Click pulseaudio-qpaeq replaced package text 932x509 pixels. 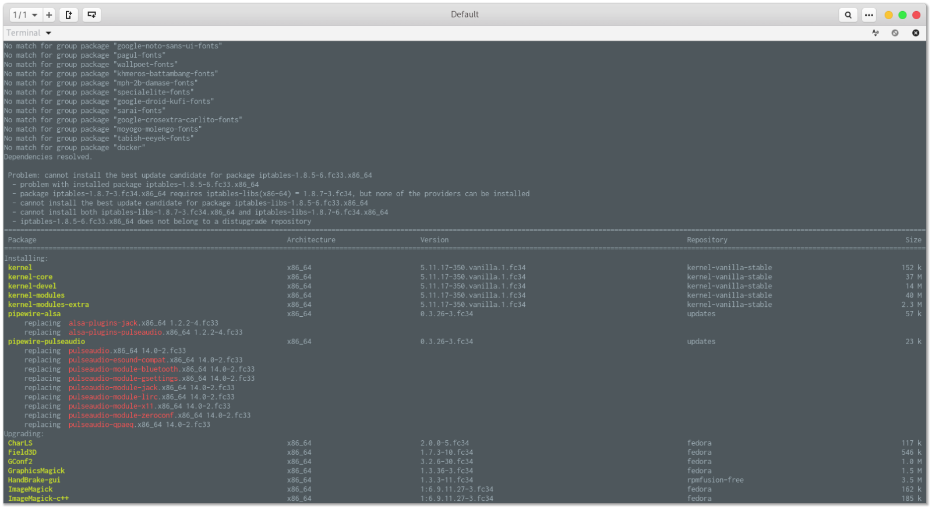pos(101,425)
